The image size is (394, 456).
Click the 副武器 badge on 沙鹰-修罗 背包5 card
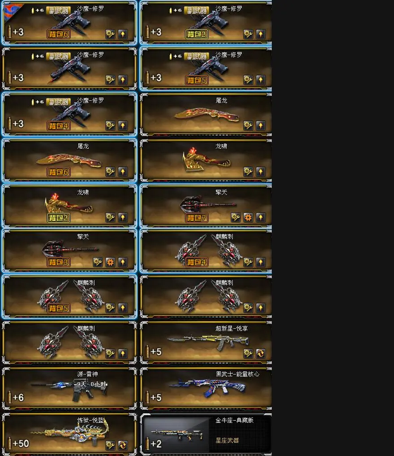tap(197, 56)
